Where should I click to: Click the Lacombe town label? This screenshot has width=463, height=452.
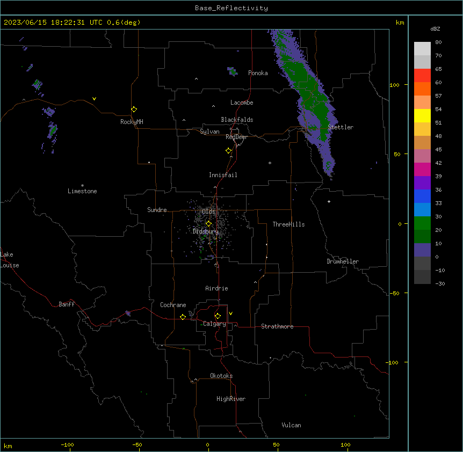click(242, 103)
